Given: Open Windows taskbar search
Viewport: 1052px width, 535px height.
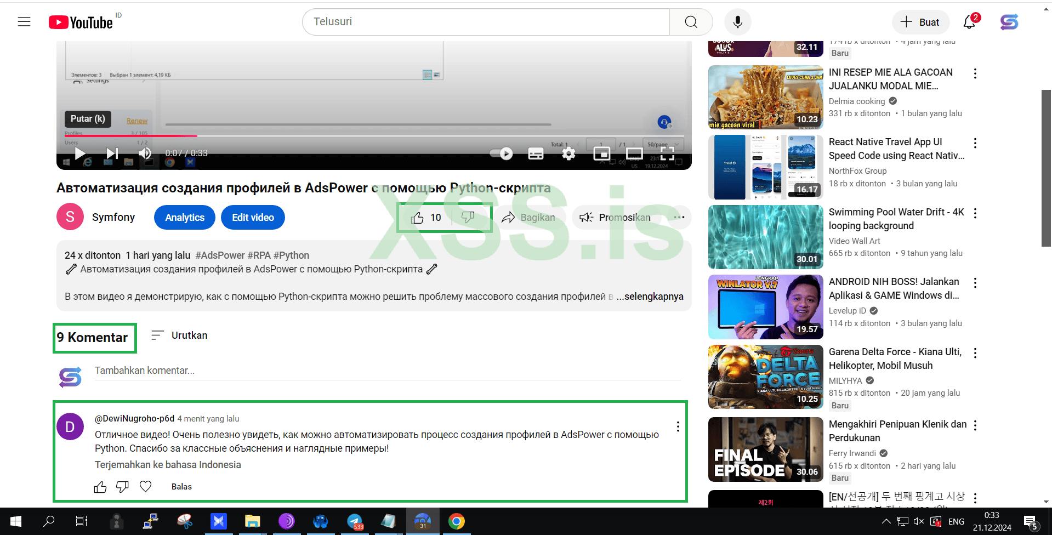Looking at the screenshot, I should [x=49, y=521].
